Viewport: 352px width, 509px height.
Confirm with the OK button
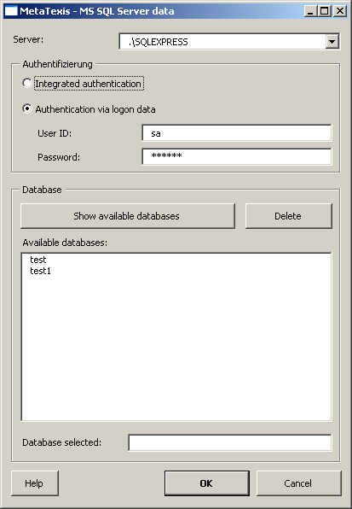pos(207,483)
